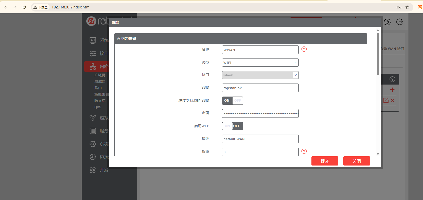Select 路由 submenu item
The height and width of the screenshot is (200, 423).
[x=98, y=88]
